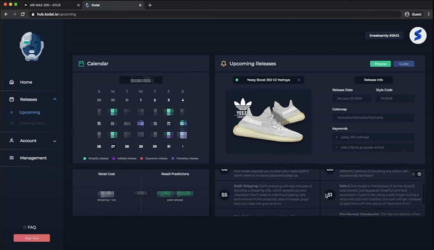The height and width of the screenshot is (250, 434).
Task: Expand the Account section using its chevron
Action: [x=55, y=141]
